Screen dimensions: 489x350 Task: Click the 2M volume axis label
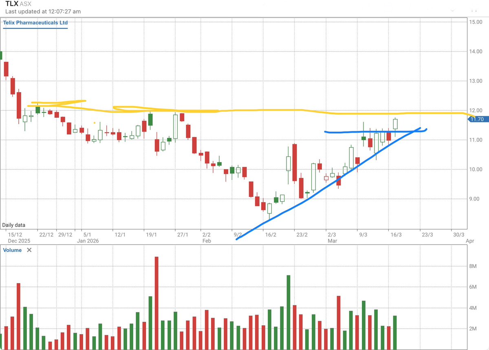pos(474,329)
